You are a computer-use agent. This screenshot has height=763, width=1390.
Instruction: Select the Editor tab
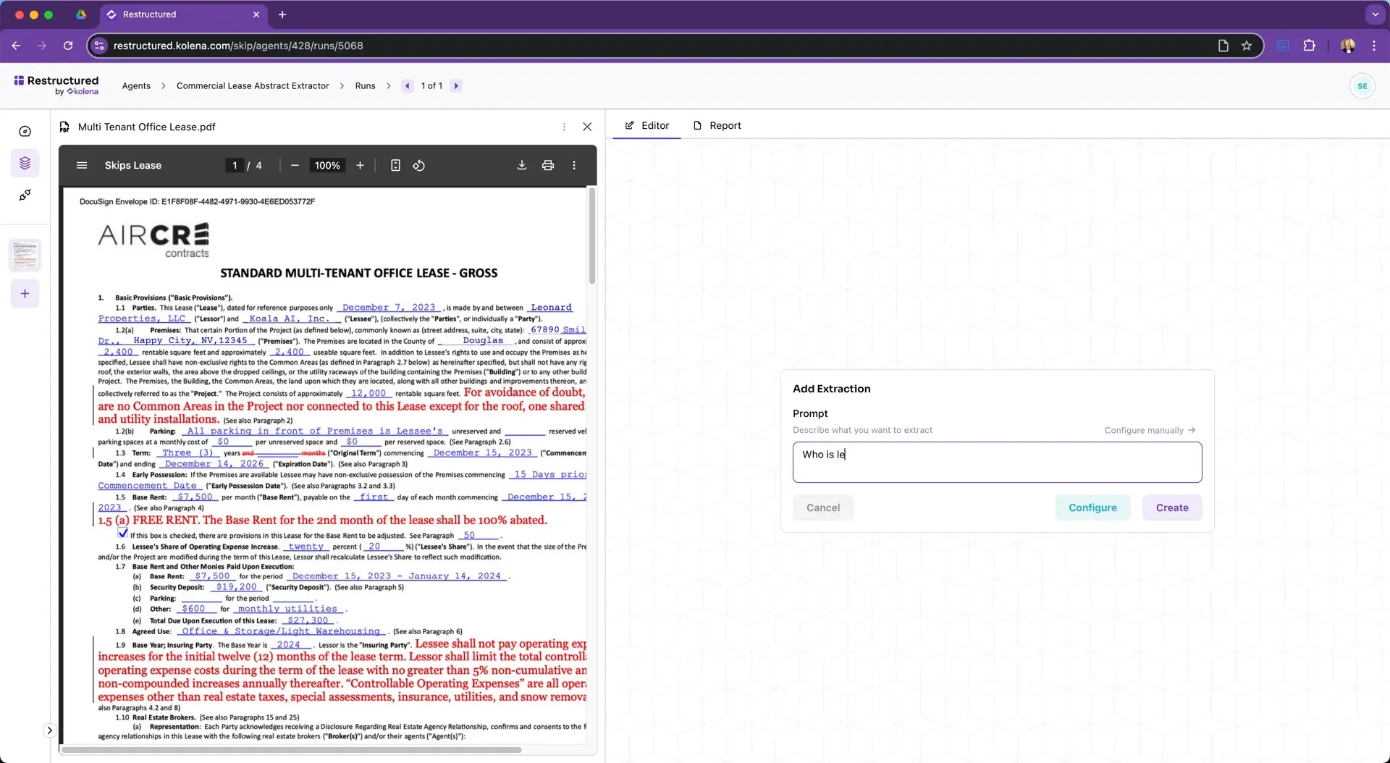[x=646, y=125]
